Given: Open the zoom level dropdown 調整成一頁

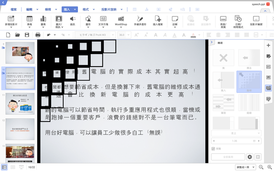Looking at the screenshot, I should tap(245, 167).
